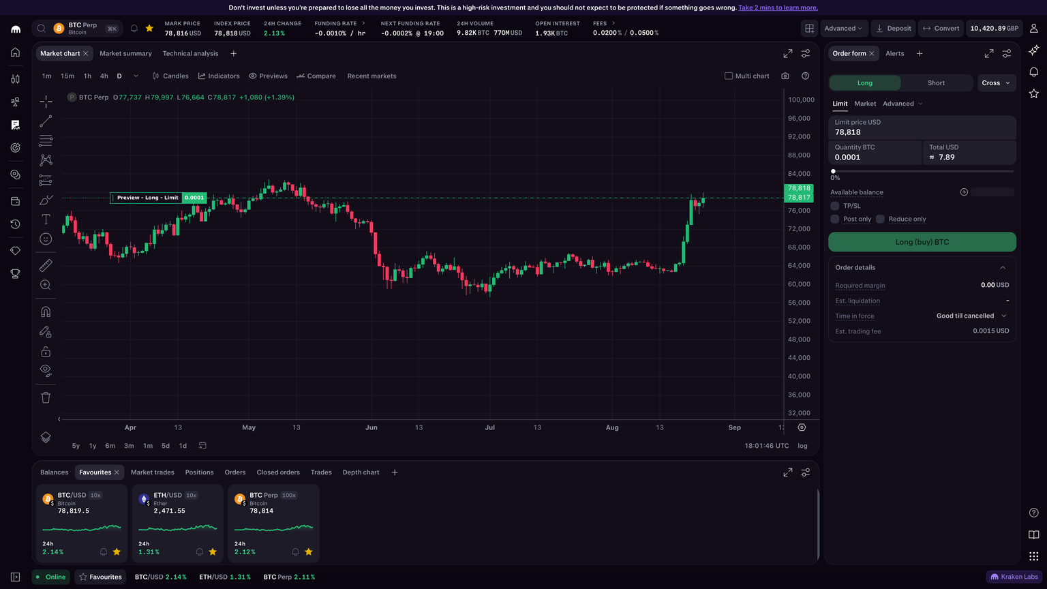
Task: Open the layout grid icon in the top bar
Action: coord(809,28)
